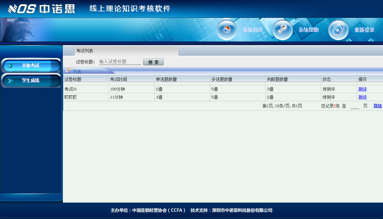Click the page number input box
This screenshot has width=383, height=219.
point(355,106)
